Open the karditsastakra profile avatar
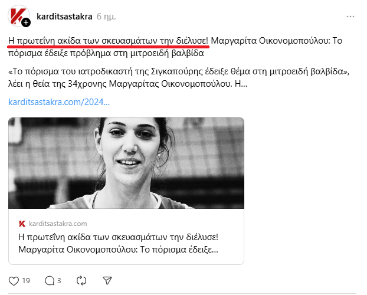 [18, 15]
